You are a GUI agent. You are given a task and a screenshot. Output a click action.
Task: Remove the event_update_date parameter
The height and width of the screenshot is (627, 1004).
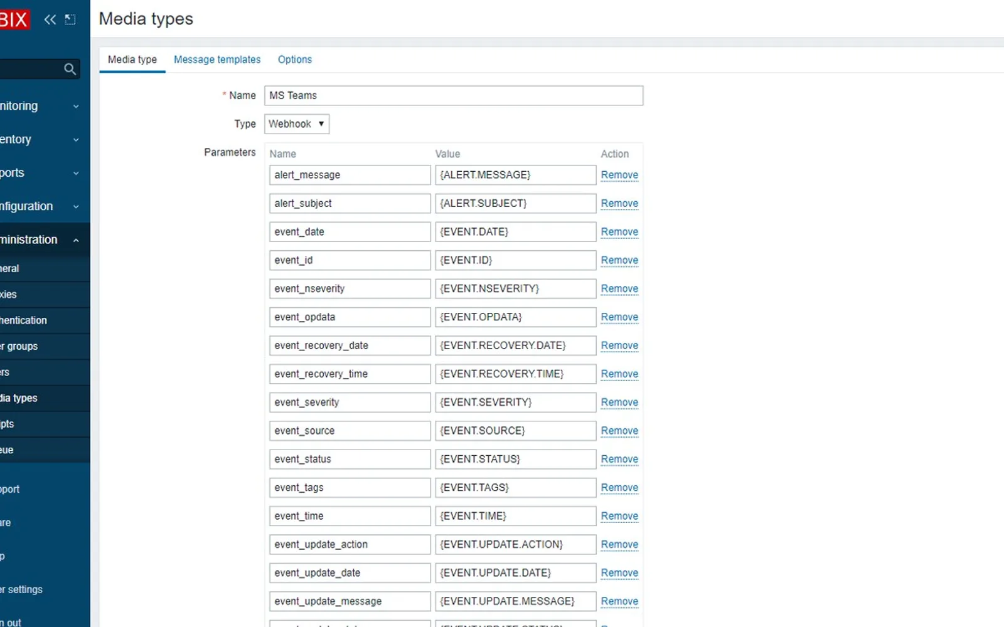[x=619, y=573]
